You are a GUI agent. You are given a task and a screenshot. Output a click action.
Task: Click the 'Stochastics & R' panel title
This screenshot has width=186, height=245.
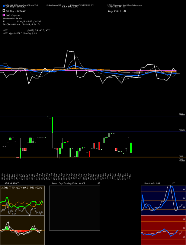coord(152,183)
